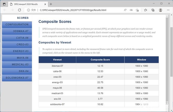The height and width of the screenshot is (112, 173).
Task: Minimize the browser window
Action: 154,3
